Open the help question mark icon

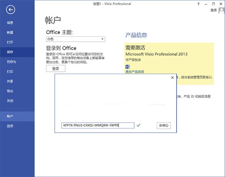(198, 4)
